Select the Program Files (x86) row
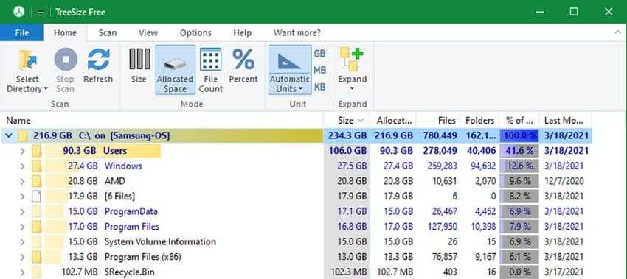This screenshot has width=627, height=279. coord(296,257)
